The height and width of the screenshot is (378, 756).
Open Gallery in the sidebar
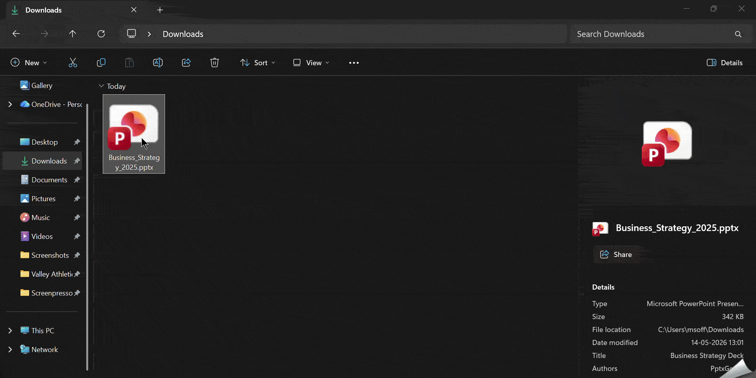[x=41, y=86]
